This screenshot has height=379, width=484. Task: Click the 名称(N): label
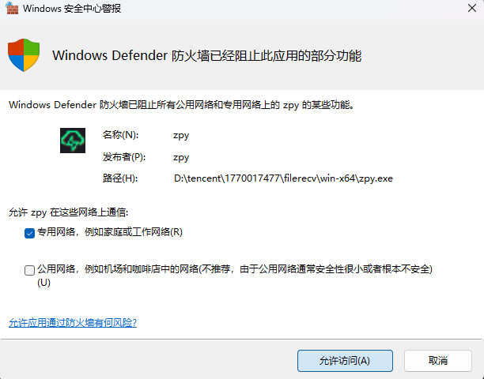click(x=121, y=135)
